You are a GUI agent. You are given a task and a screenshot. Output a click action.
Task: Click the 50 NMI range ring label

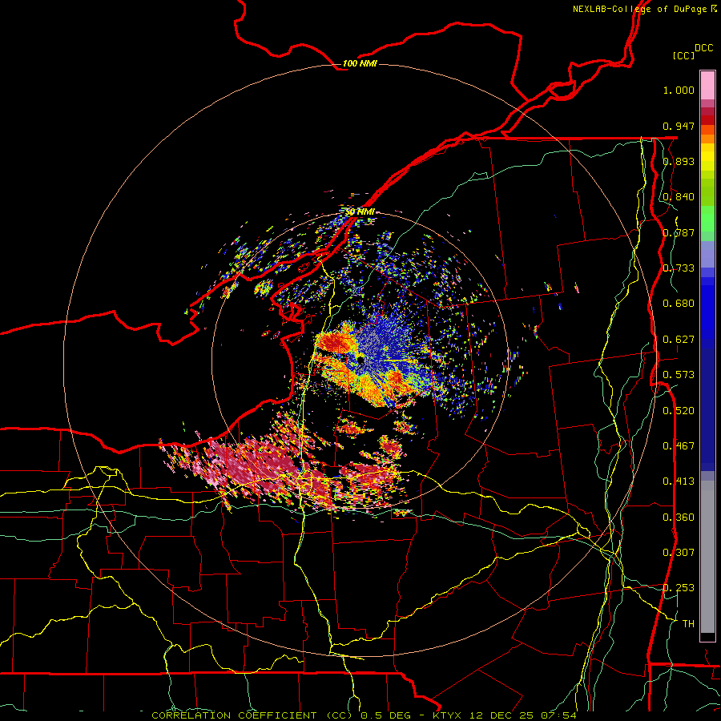pyautogui.click(x=360, y=211)
